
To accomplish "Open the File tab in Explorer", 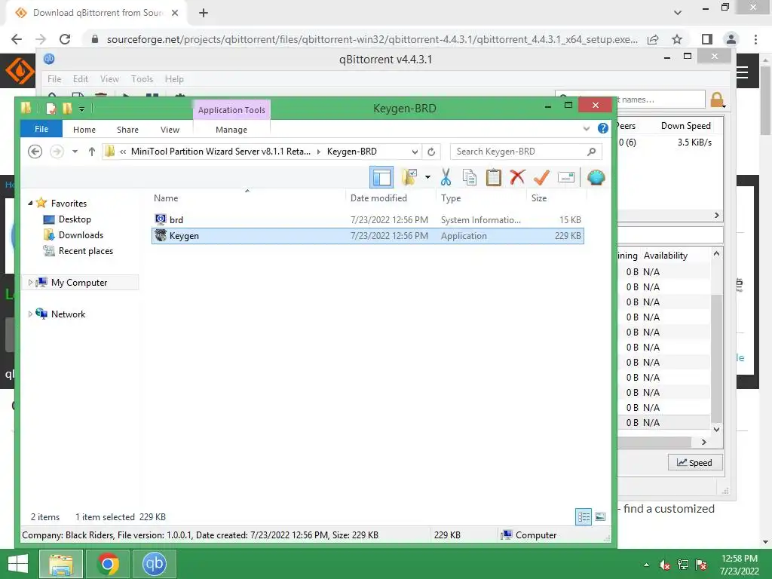I will (x=41, y=129).
